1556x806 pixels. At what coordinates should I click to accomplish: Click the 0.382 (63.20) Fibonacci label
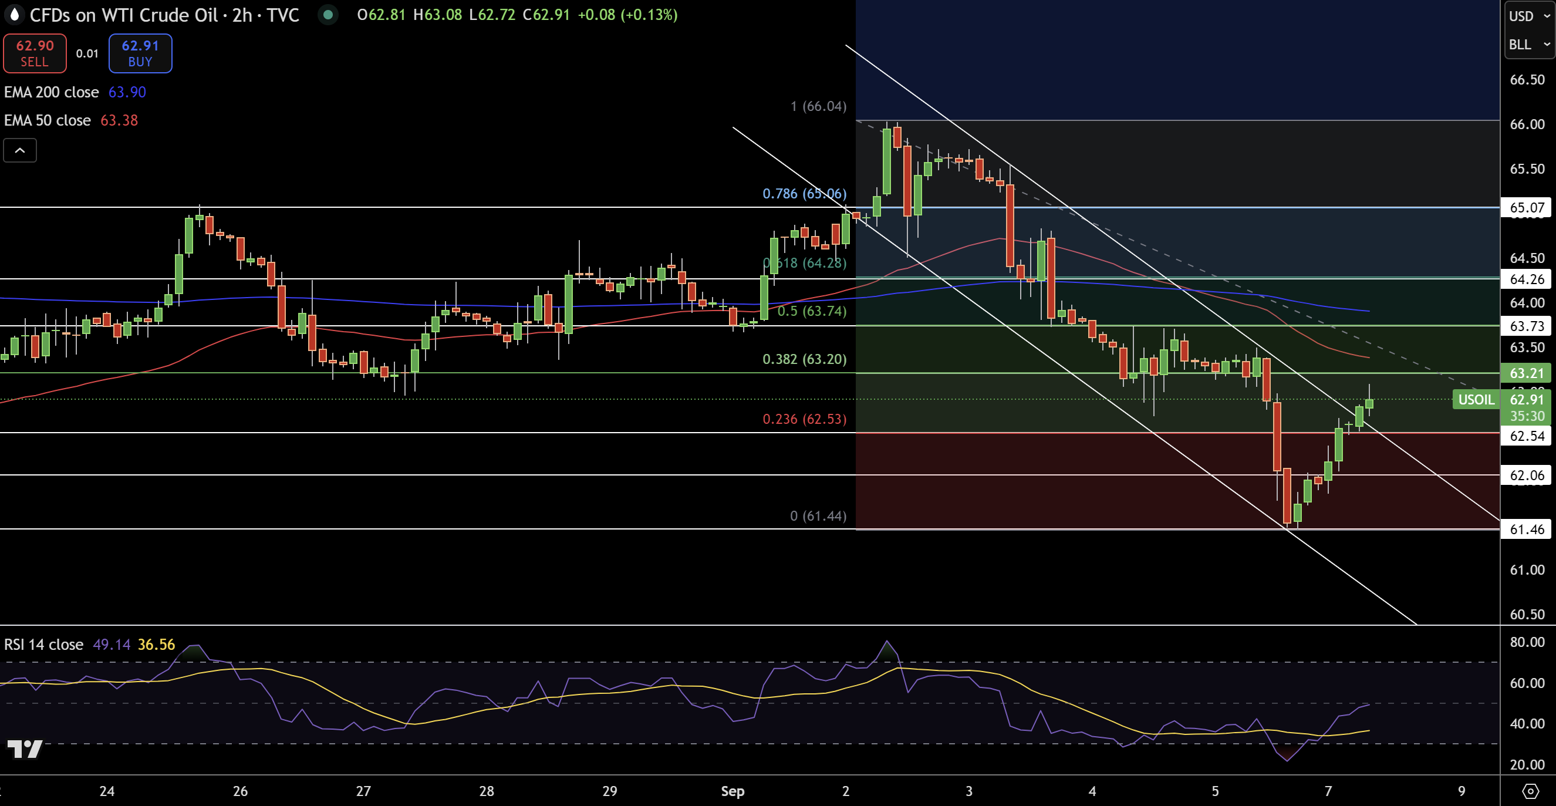click(805, 359)
